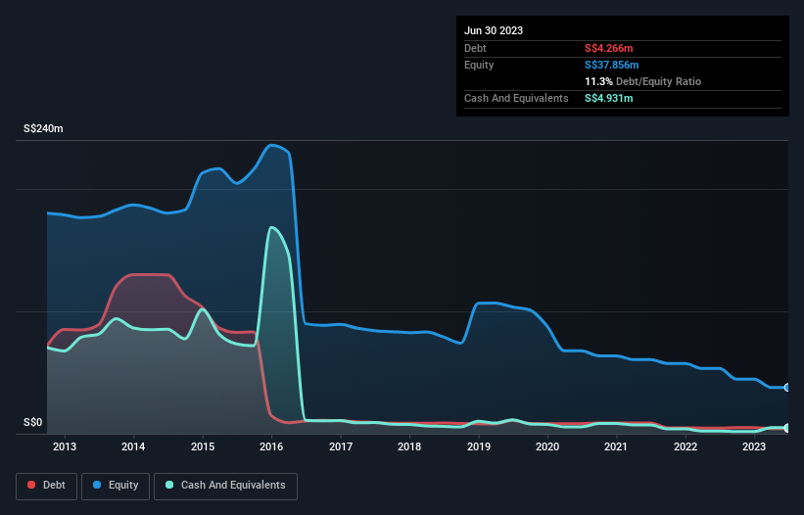Select the 2014 x-axis label
Image resolution: width=804 pixels, height=515 pixels.
click(x=133, y=446)
